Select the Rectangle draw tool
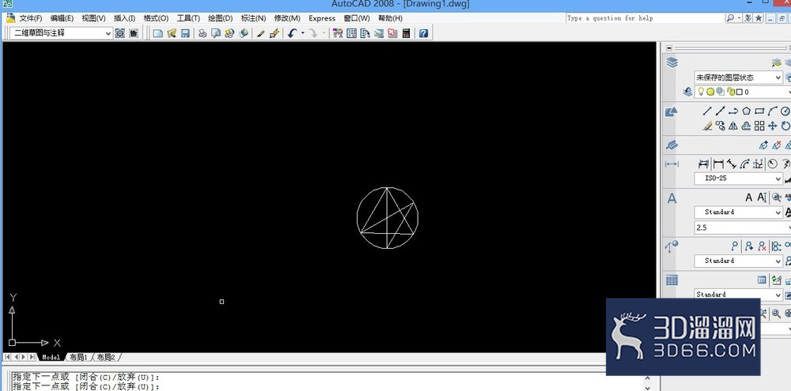Viewport: 791px width, 391px height. (x=759, y=111)
